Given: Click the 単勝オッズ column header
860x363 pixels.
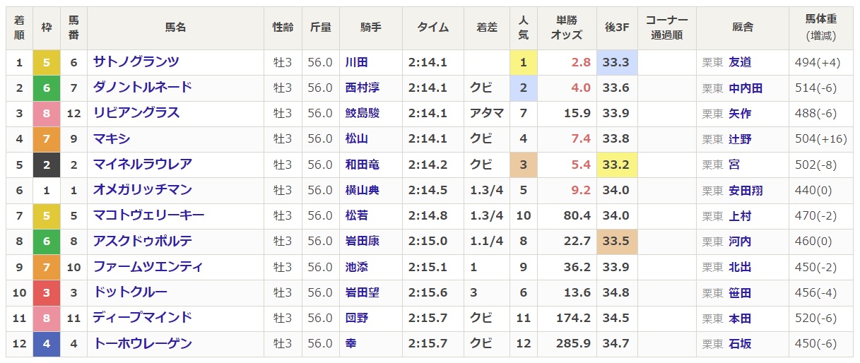Looking at the screenshot, I should pos(565,28).
